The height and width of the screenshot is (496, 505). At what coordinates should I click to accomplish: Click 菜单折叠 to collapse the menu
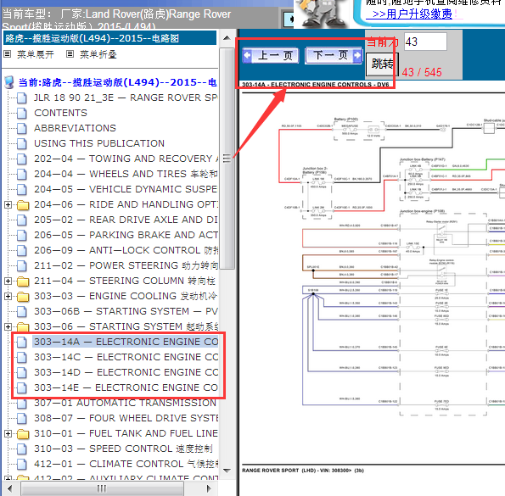98,54
